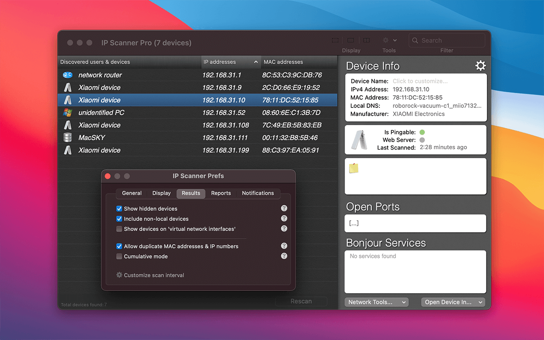The image size is (544, 340).
Task: Select the unidentified PC row name
Action: (x=102, y=112)
